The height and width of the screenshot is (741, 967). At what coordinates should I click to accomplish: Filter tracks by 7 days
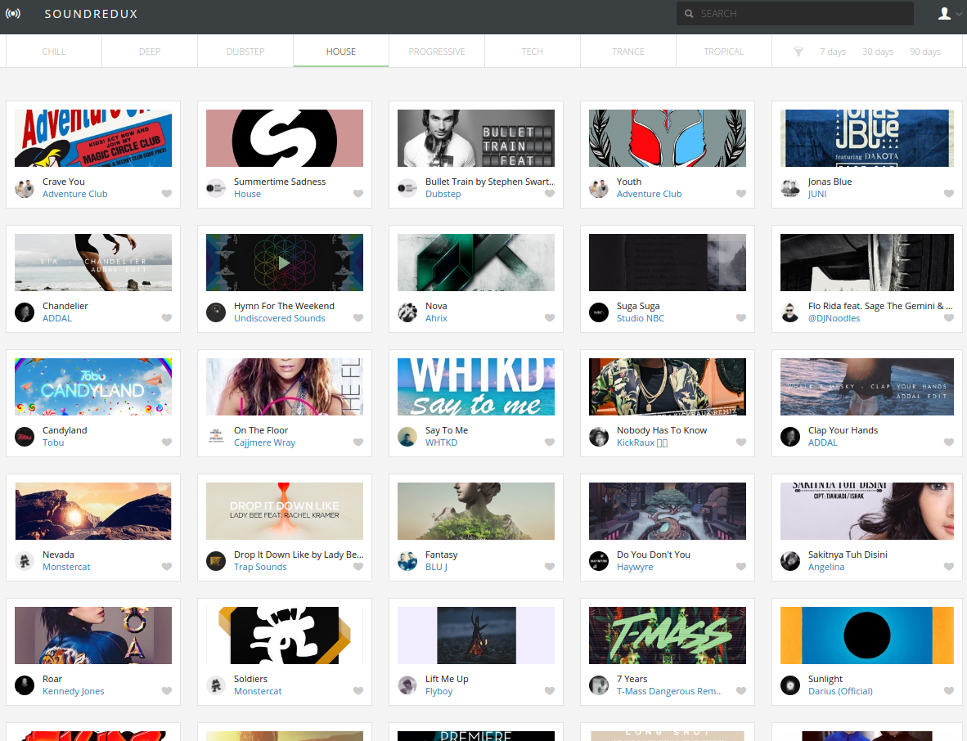pyautogui.click(x=833, y=52)
